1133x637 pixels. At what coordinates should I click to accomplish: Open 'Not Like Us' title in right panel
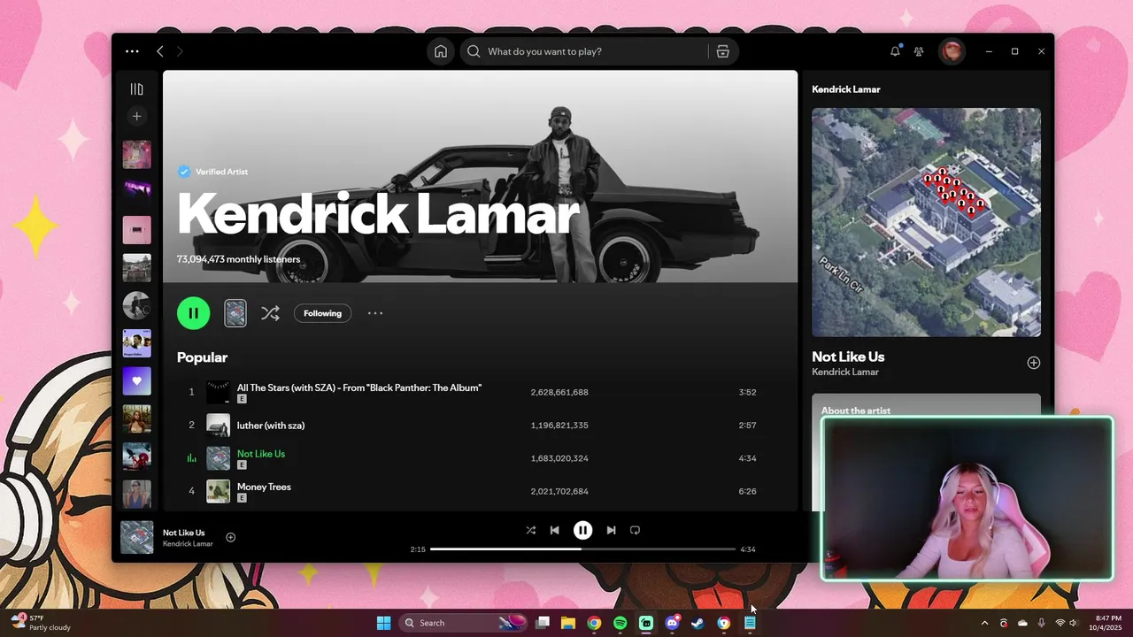848,357
